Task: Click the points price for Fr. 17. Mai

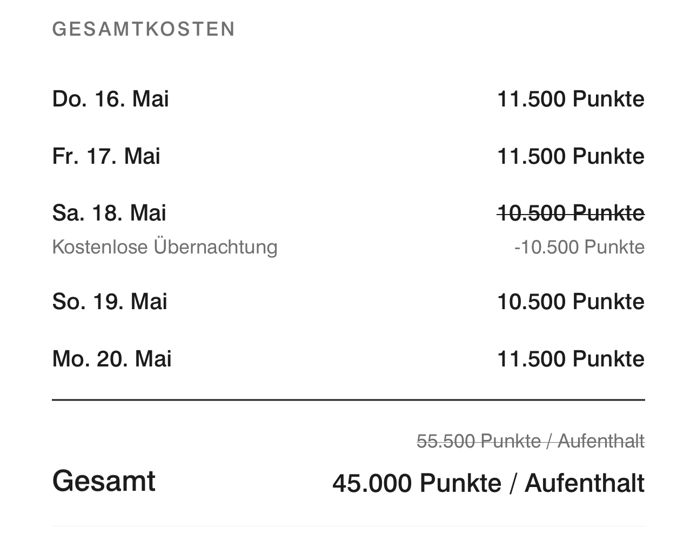Action: pos(570,156)
